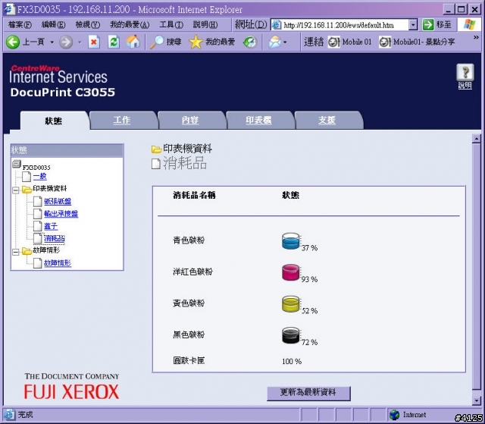Click the question mark Help icon
The width and height of the screenshot is (485, 424).
click(x=465, y=72)
